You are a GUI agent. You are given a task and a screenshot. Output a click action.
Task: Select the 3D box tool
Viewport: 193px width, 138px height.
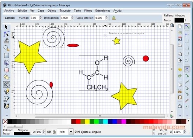[7, 63]
